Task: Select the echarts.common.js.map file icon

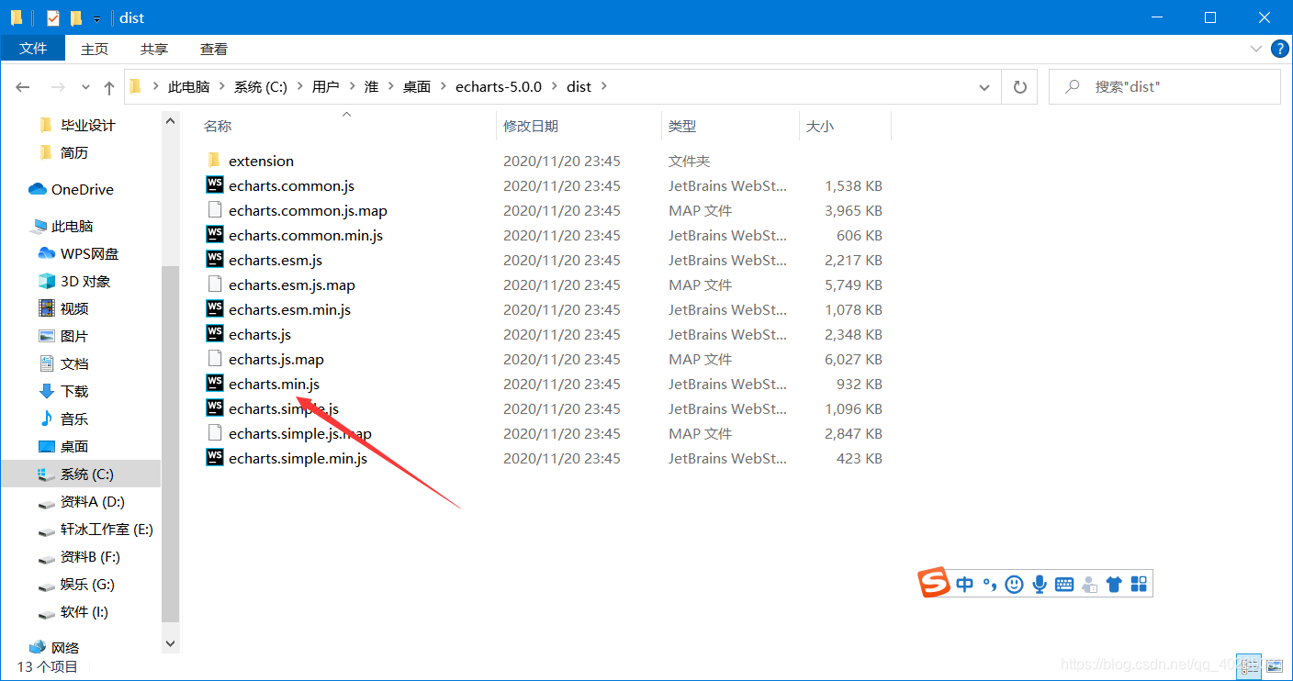Action: tap(215, 210)
